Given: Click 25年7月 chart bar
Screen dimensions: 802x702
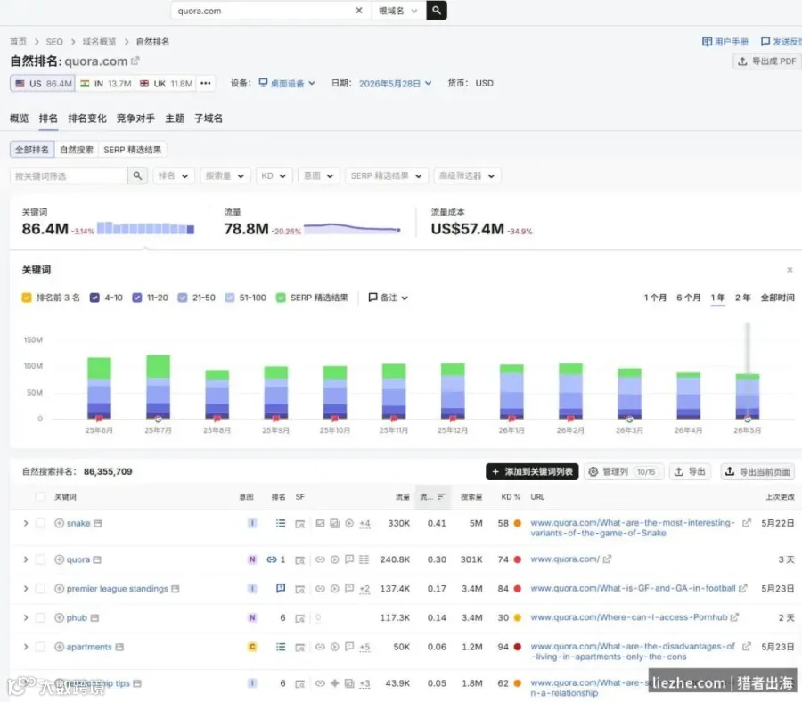Looking at the screenshot, I should (x=158, y=387).
